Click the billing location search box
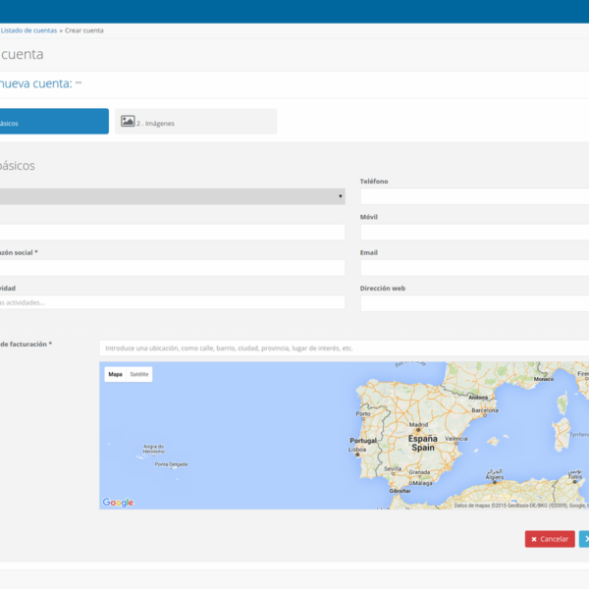The width and height of the screenshot is (589, 589). 344,348
